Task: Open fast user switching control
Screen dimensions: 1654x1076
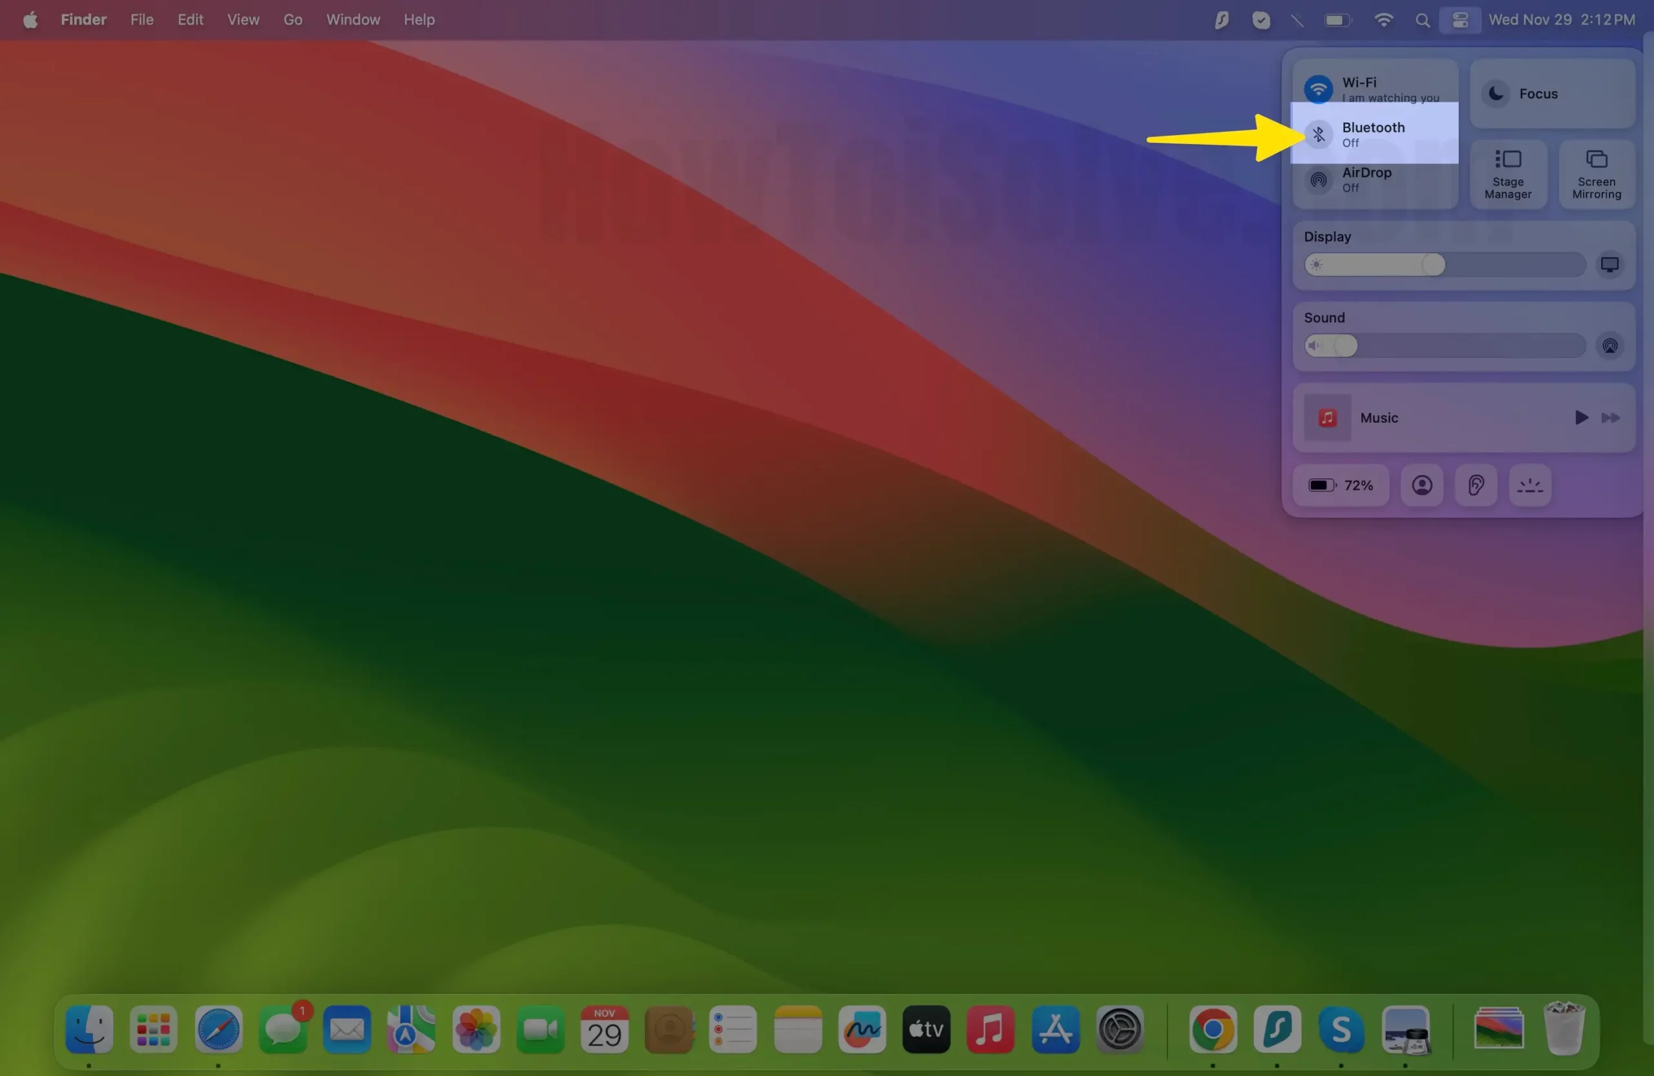Action: 1422,485
